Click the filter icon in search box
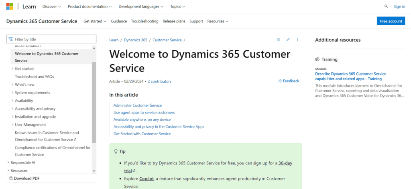 (x=10, y=39)
